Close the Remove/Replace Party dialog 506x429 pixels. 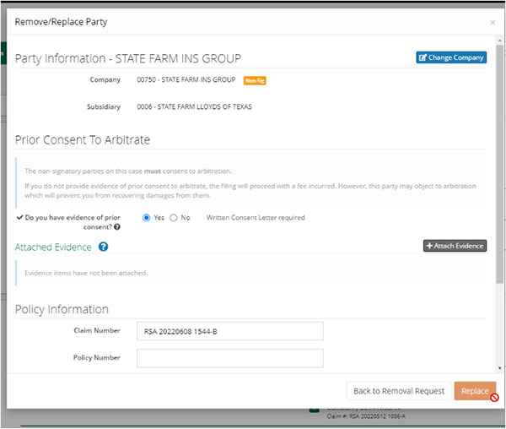coord(493,22)
